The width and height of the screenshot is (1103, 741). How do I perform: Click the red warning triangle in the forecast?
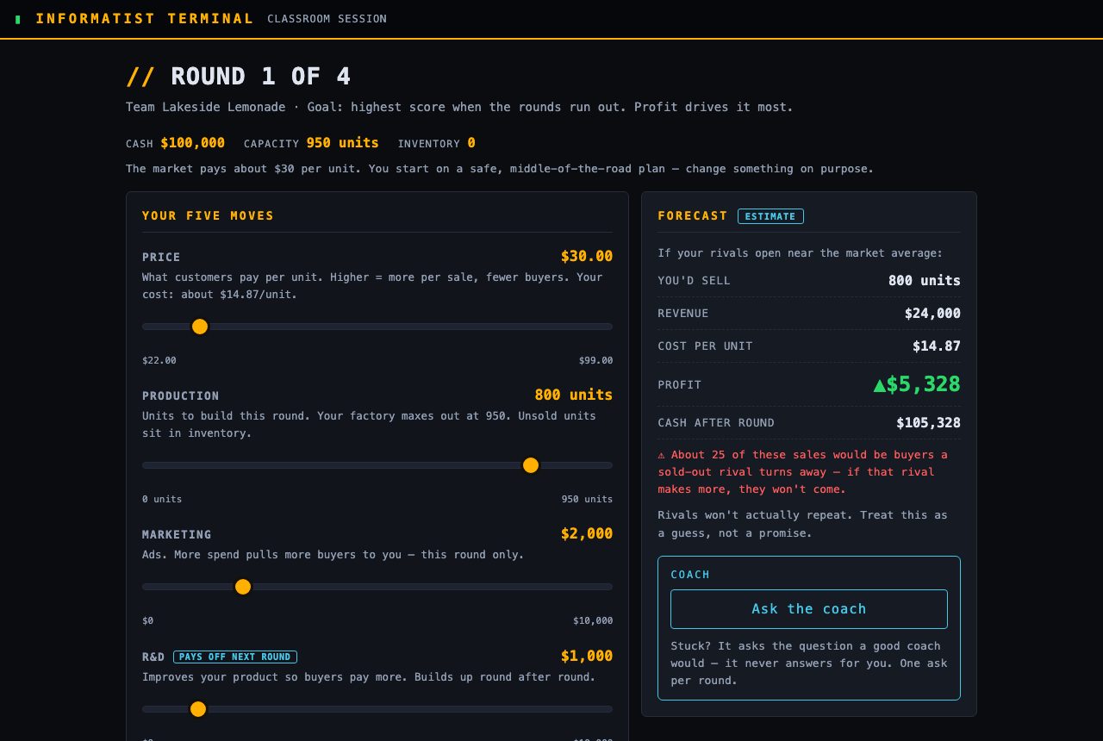[662, 455]
